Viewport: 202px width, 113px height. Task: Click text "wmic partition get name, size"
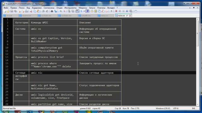tap(52, 104)
